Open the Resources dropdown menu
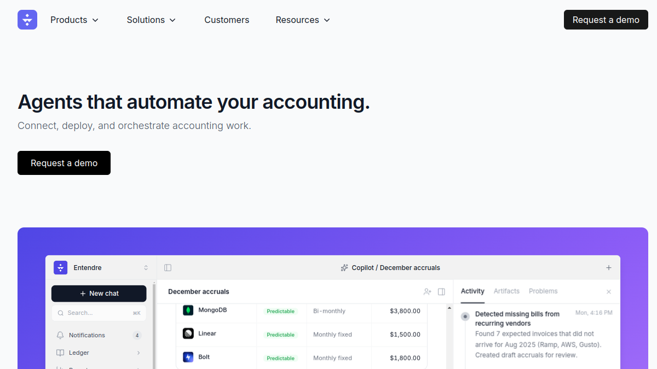 (x=303, y=20)
